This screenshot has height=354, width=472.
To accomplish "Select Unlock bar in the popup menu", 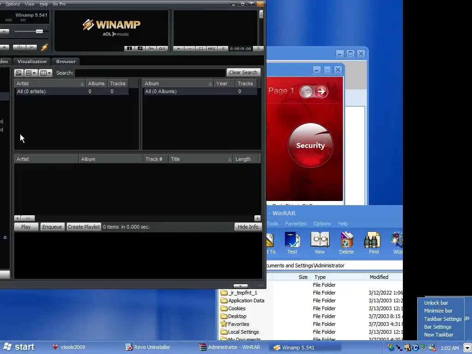I will [436, 303].
